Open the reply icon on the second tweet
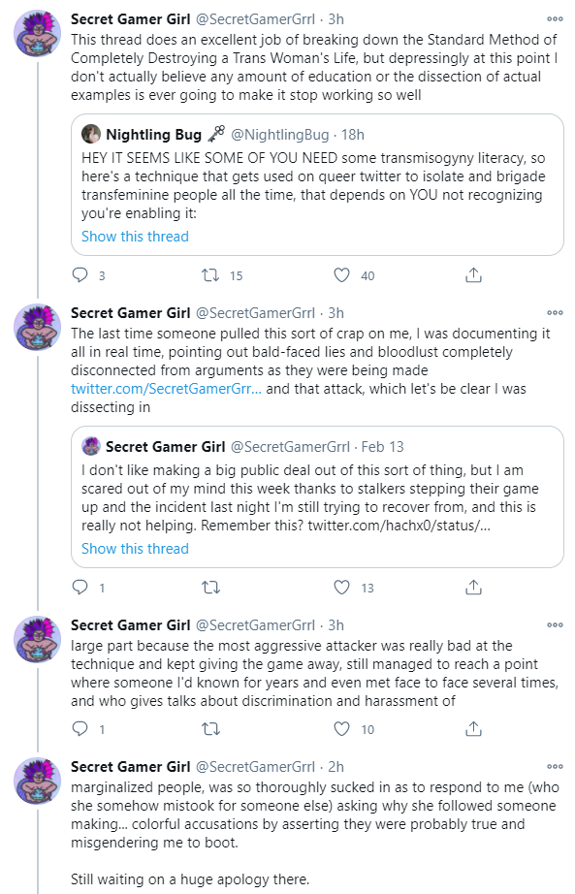The image size is (575, 894). (x=80, y=588)
